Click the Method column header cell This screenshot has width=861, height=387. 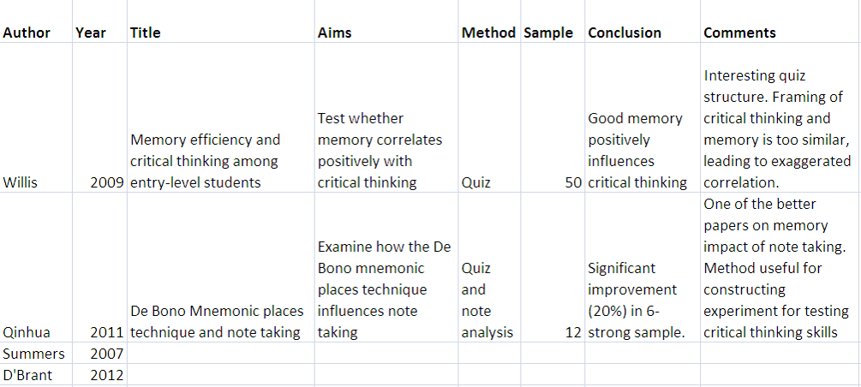[488, 33]
